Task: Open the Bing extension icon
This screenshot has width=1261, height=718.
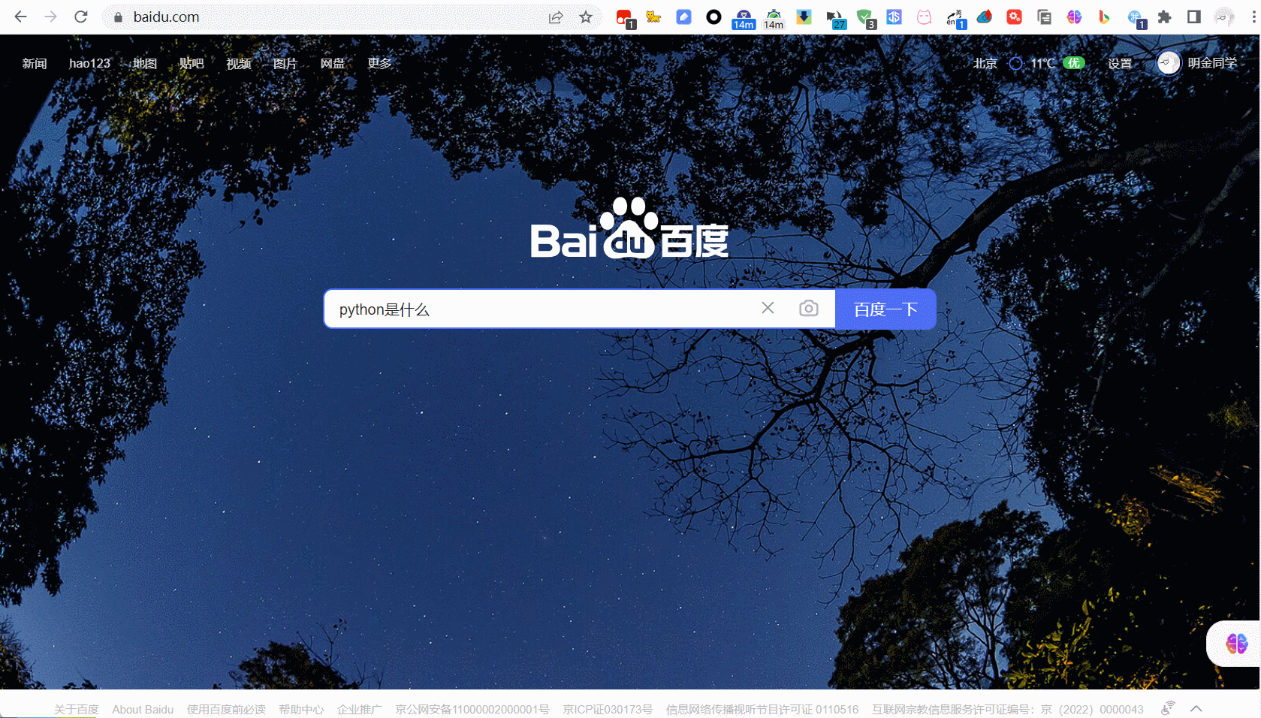Action: tap(1104, 17)
